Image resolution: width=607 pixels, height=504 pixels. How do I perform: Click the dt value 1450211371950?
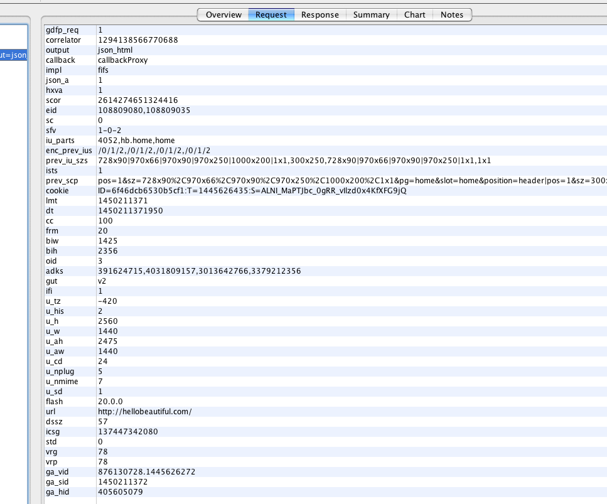point(131,211)
